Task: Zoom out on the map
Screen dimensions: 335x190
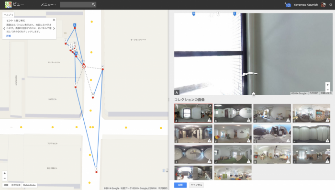Action: click(5, 178)
